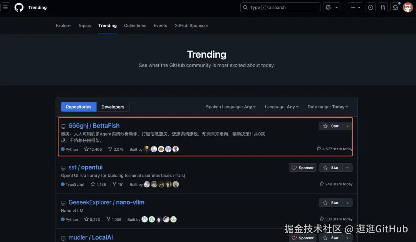
Task: Open the create new plus menu
Action: [x=355, y=7]
